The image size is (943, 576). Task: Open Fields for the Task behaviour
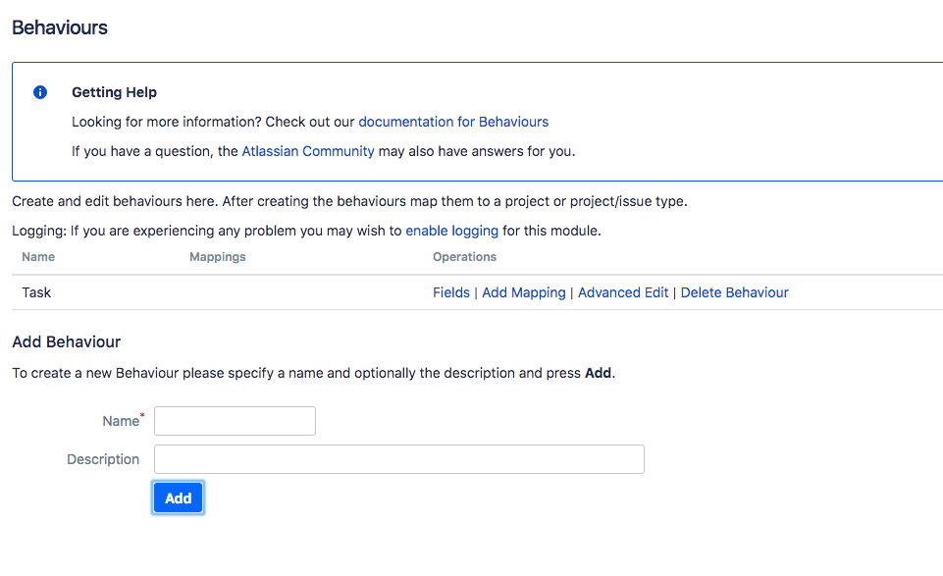tap(451, 292)
